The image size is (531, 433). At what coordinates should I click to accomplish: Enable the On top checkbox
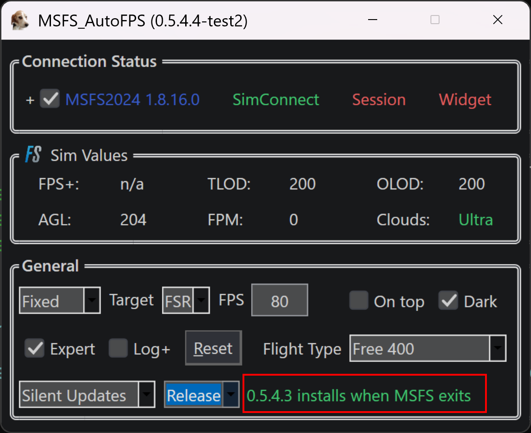(359, 300)
